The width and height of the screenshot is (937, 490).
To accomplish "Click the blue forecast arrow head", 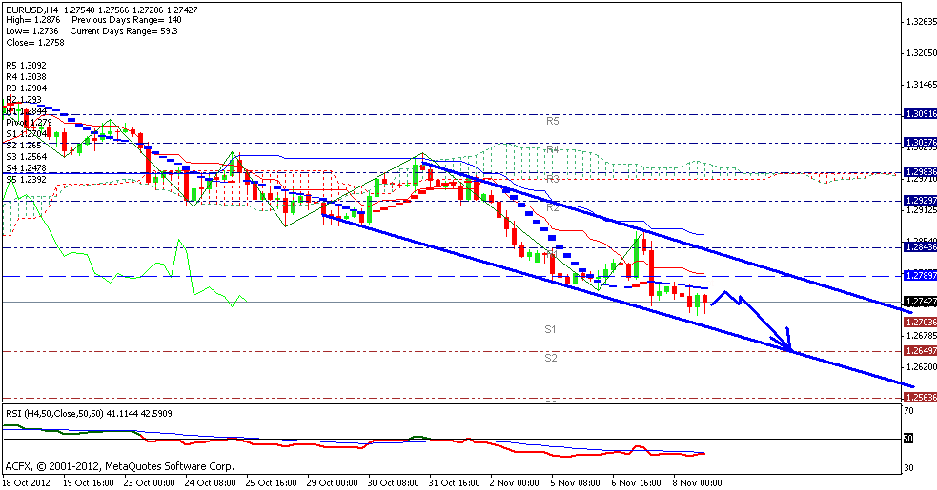I will pyautogui.click(x=787, y=343).
